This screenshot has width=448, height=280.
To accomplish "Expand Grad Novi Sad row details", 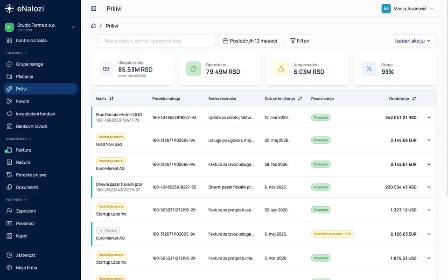I will tap(429, 140).
